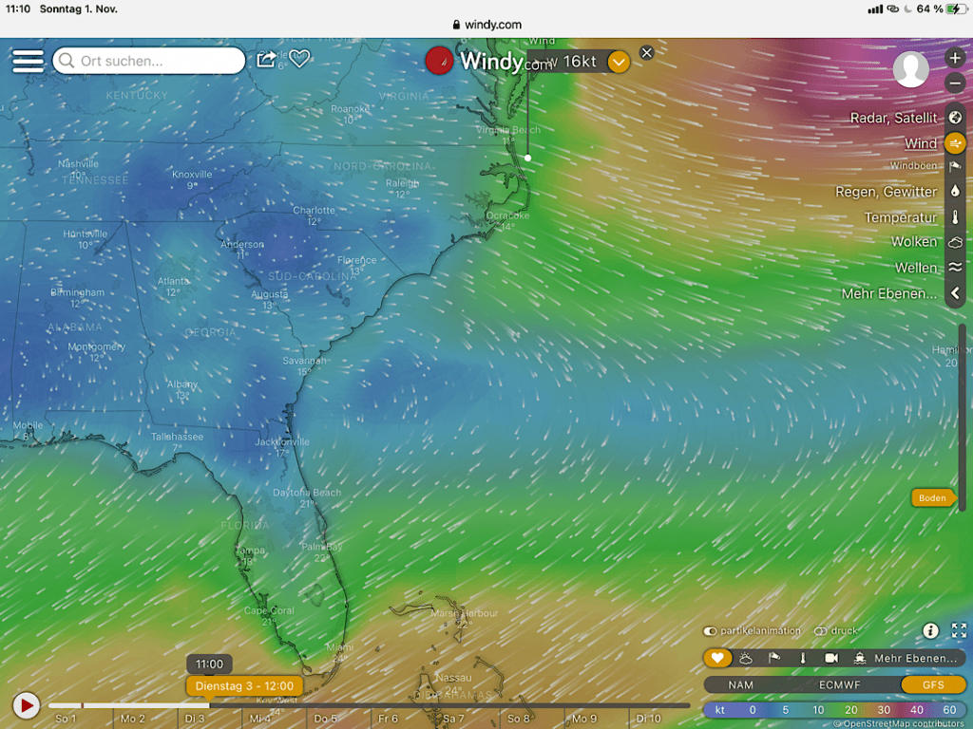973x729 pixels.
Task: Choose the Wolken cloud layer icon
Action: [x=955, y=242]
